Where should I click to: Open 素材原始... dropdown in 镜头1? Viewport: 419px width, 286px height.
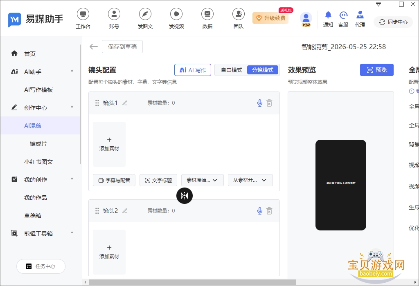point(202,180)
